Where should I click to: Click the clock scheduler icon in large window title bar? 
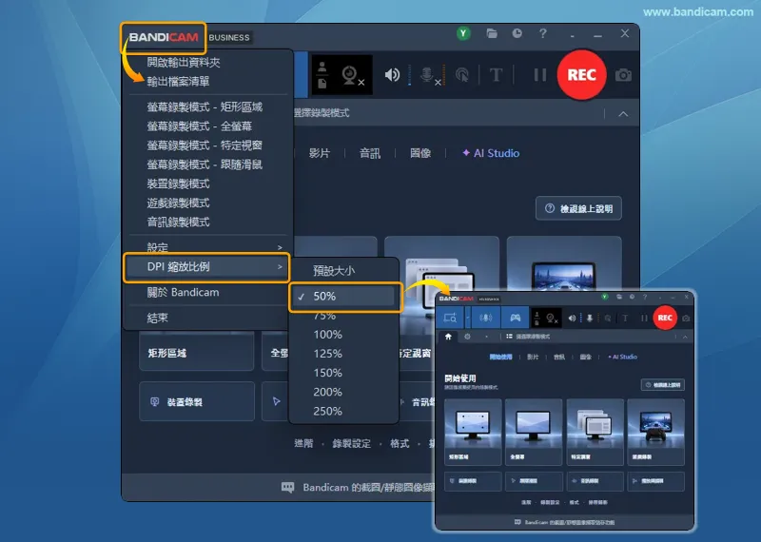pyautogui.click(x=517, y=33)
